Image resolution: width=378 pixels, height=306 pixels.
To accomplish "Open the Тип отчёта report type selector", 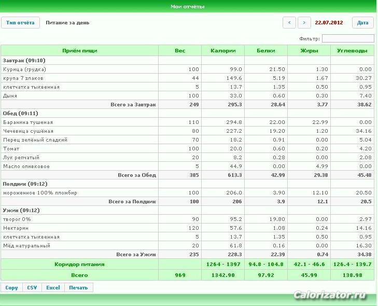I will (20, 23).
